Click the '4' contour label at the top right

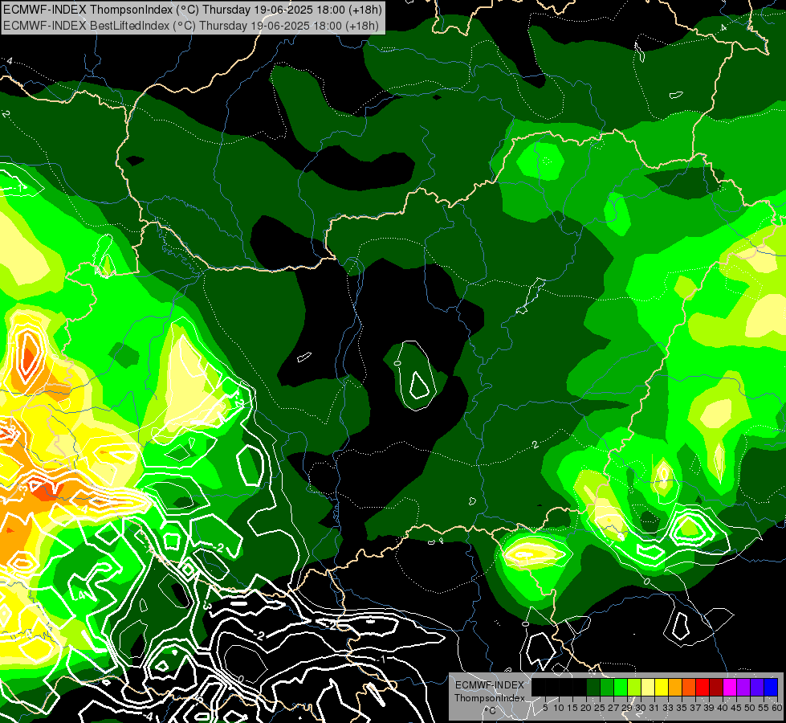pyautogui.click(x=723, y=27)
